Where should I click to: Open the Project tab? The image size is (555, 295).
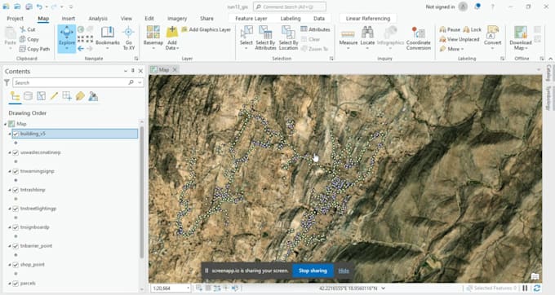pos(16,19)
